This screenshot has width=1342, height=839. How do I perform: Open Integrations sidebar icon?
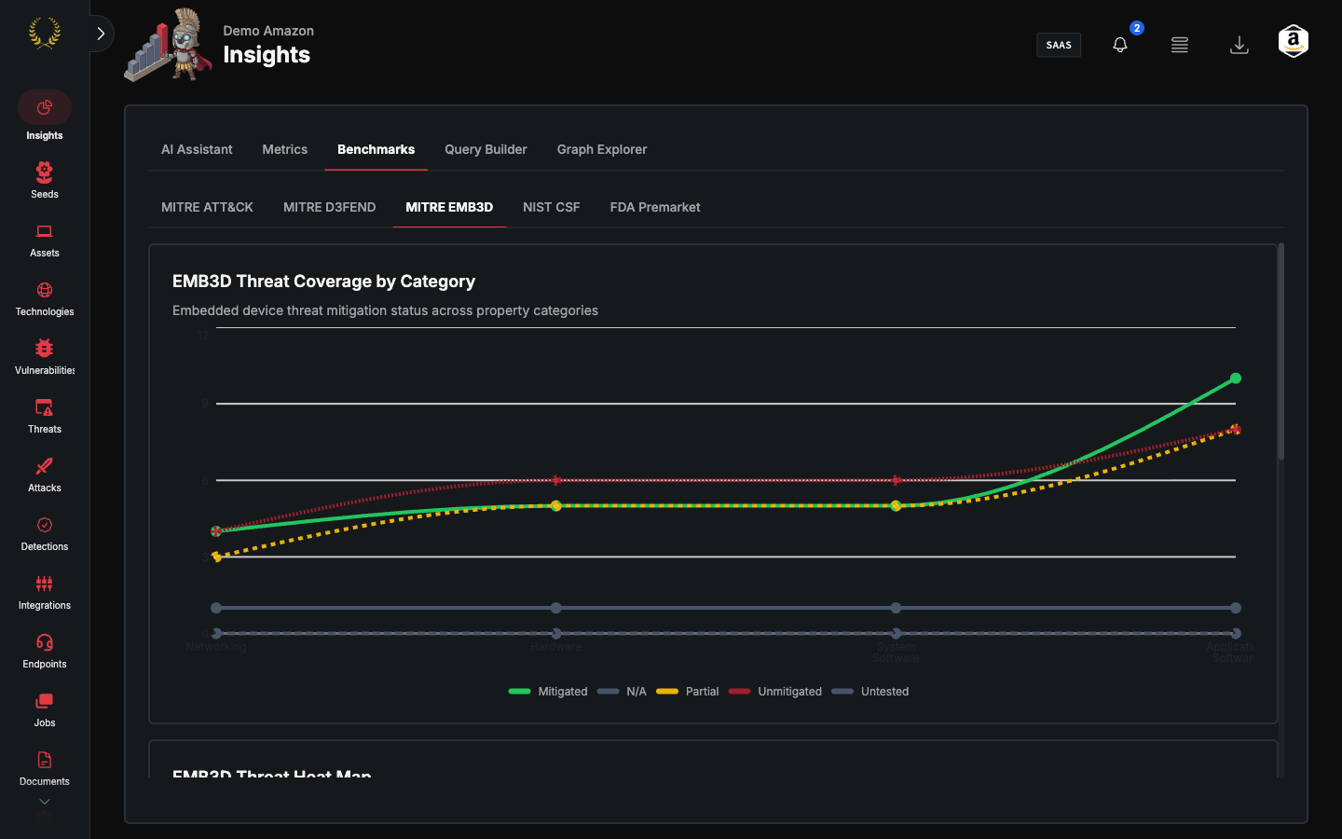coord(44,584)
